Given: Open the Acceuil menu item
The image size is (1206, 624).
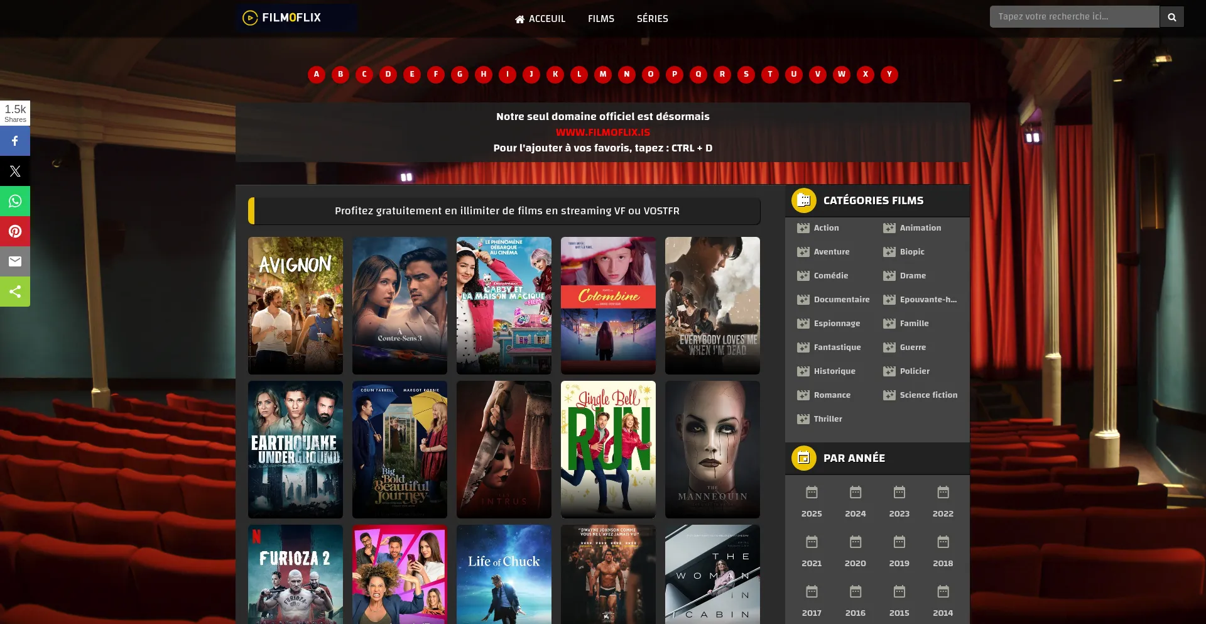Looking at the screenshot, I should (x=540, y=19).
